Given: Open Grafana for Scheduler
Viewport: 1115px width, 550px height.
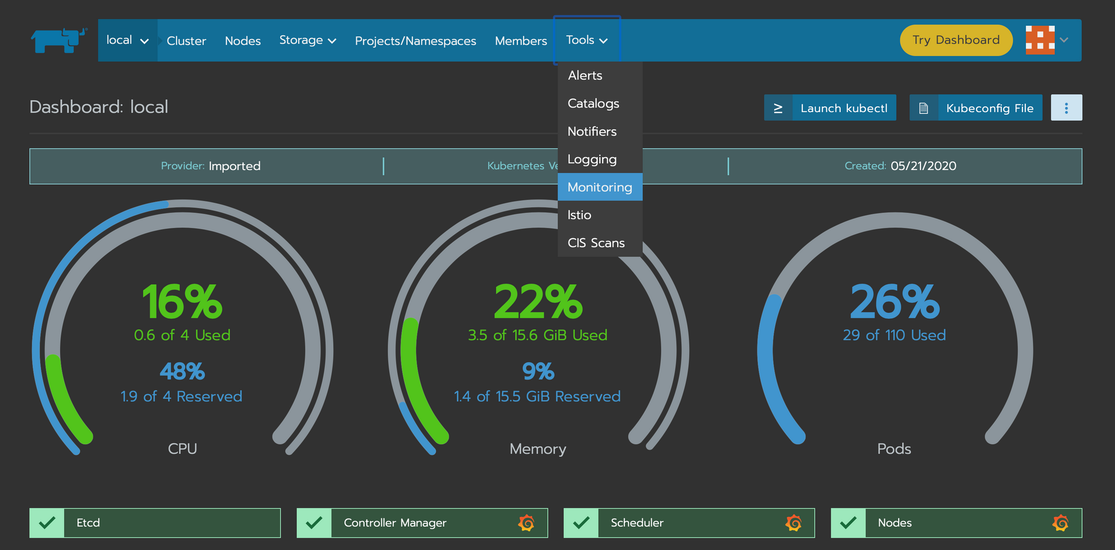Looking at the screenshot, I should click(793, 523).
